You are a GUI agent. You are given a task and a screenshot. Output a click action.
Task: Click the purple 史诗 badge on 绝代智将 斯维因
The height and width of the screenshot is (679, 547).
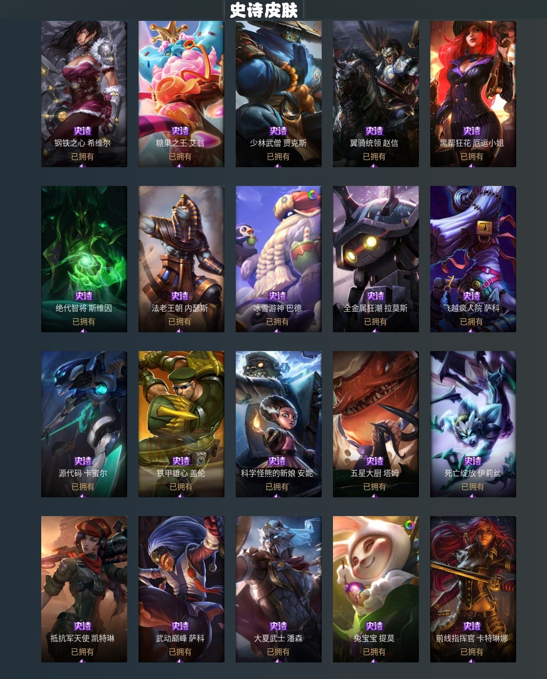pyautogui.click(x=84, y=296)
